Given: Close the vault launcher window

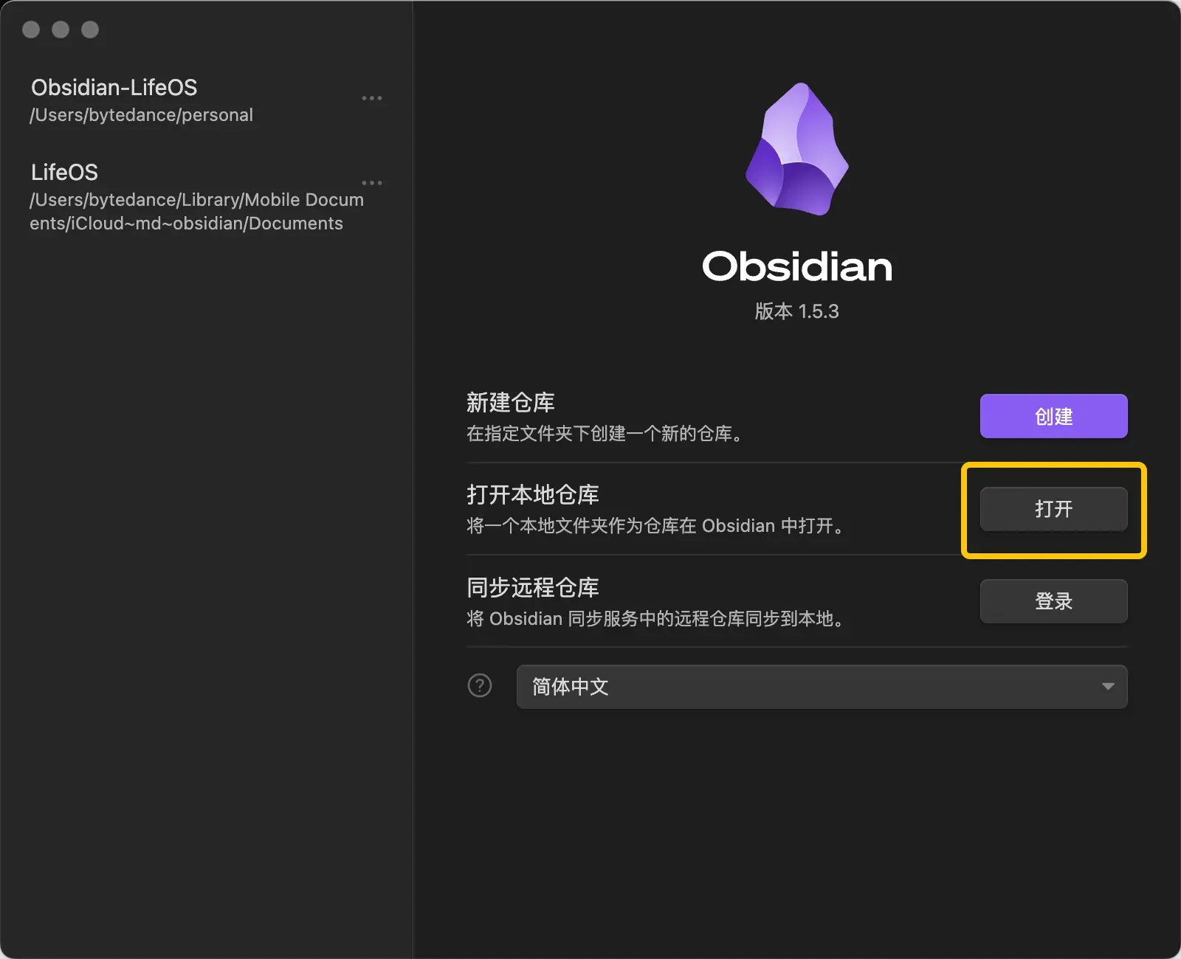Looking at the screenshot, I should pos(31,30).
